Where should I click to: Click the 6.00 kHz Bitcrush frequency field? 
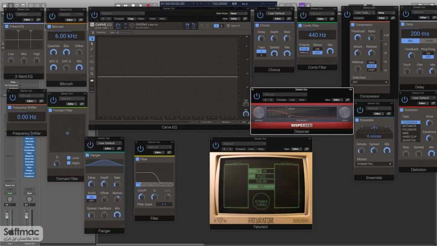(x=67, y=36)
